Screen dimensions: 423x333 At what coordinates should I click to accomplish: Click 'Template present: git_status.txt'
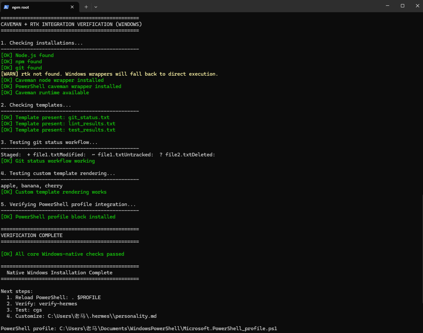62,118
